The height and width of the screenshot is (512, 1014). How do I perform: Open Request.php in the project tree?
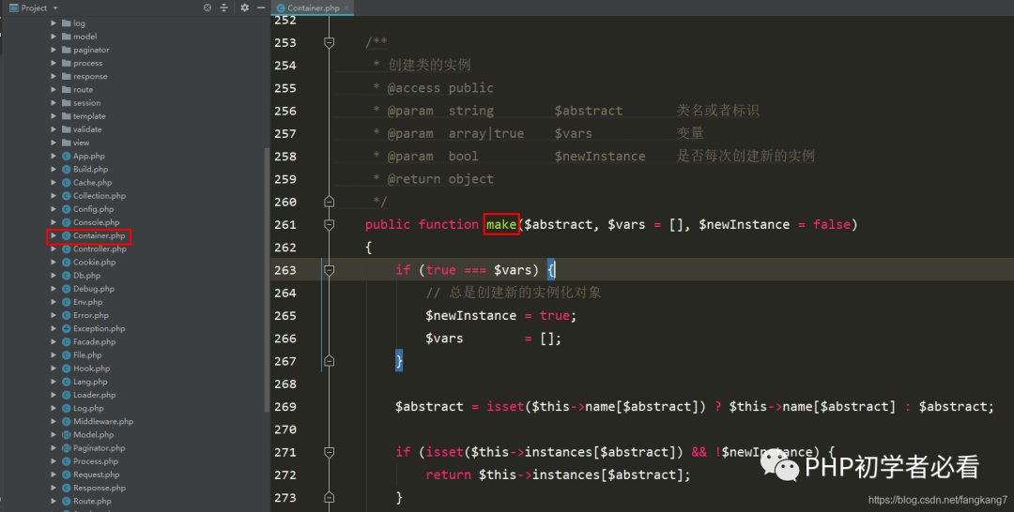pyautogui.click(x=97, y=474)
